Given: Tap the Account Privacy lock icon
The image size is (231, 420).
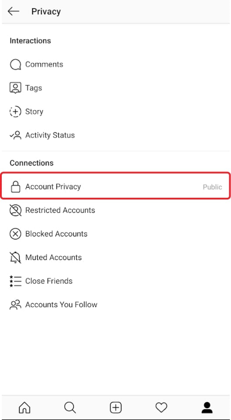Looking at the screenshot, I should point(15,187).
